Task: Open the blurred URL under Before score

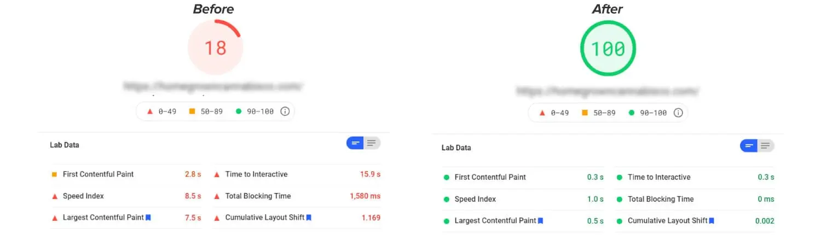Action: coord(213,86)
